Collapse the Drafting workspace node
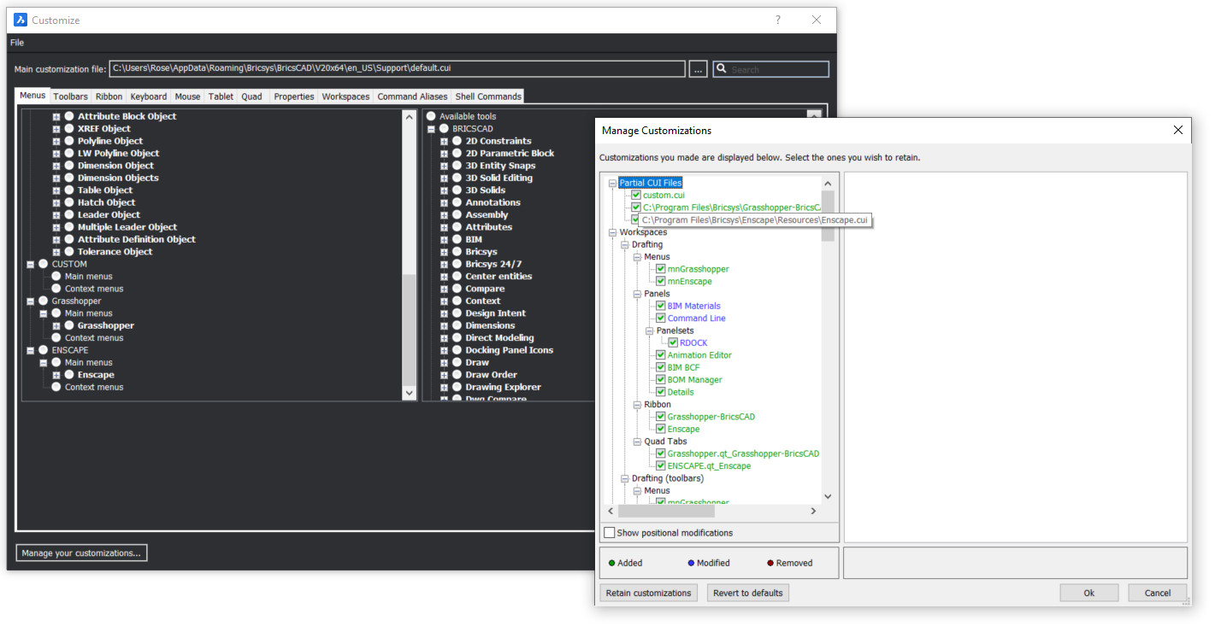Screen dimensions: 1221x626 [624, 245]
